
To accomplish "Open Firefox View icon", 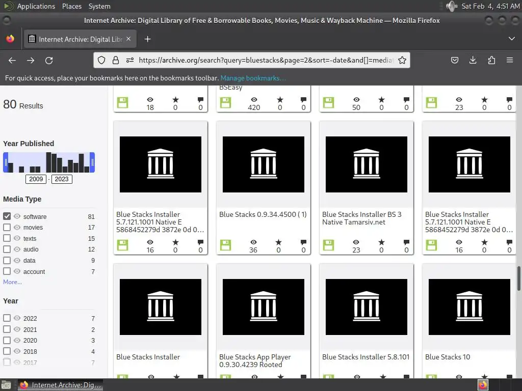I will coord(10,39).
